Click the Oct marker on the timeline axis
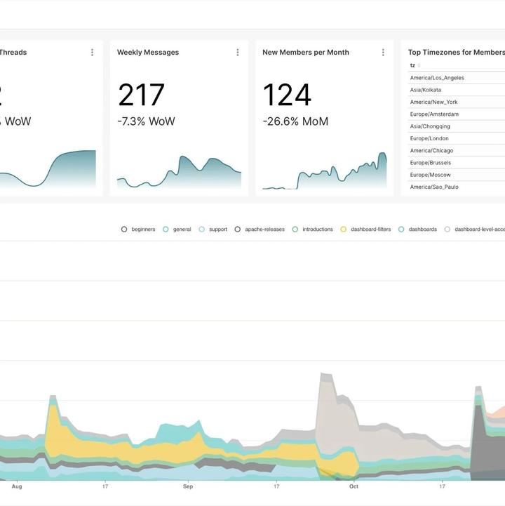Image resolution: width=505 pixels, height=506 pixels. click(353, 486)
